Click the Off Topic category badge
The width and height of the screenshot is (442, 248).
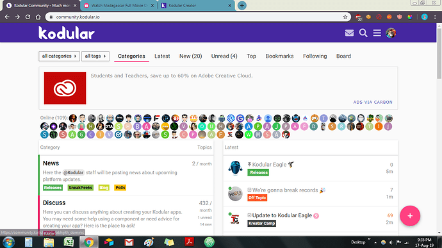point(257,198)
